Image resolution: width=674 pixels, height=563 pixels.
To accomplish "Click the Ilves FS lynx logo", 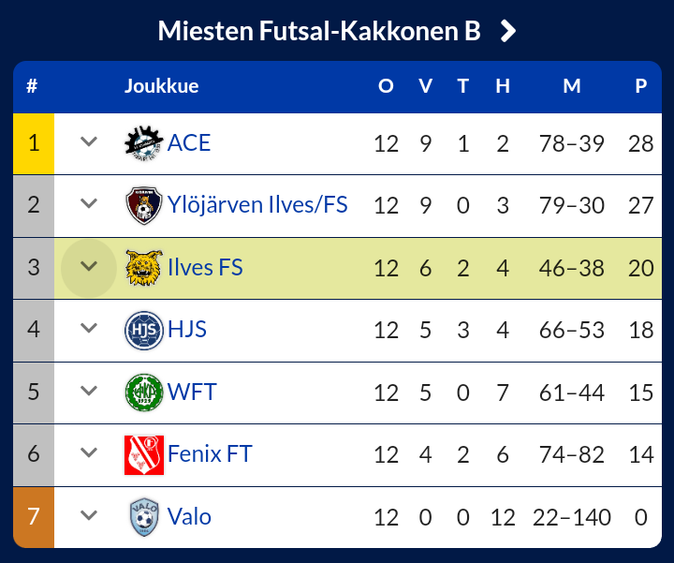I will 144,268.
